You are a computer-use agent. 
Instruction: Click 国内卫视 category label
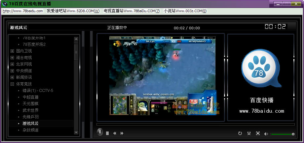(24, 51)
